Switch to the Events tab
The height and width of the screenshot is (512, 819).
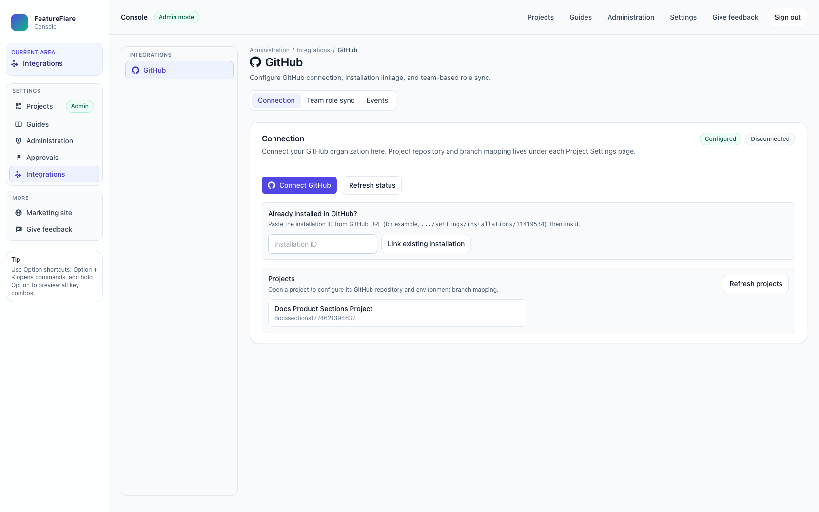pyautogui.click(x=377, y=100)
